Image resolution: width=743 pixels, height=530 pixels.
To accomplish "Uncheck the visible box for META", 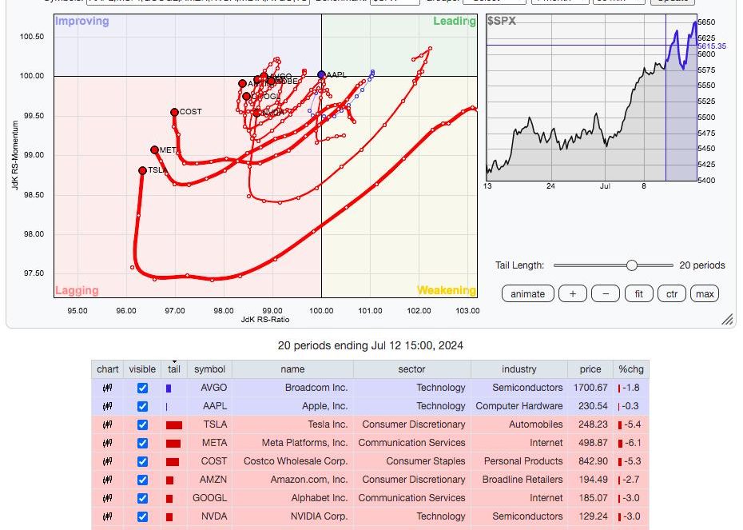I will coord(142,443).
